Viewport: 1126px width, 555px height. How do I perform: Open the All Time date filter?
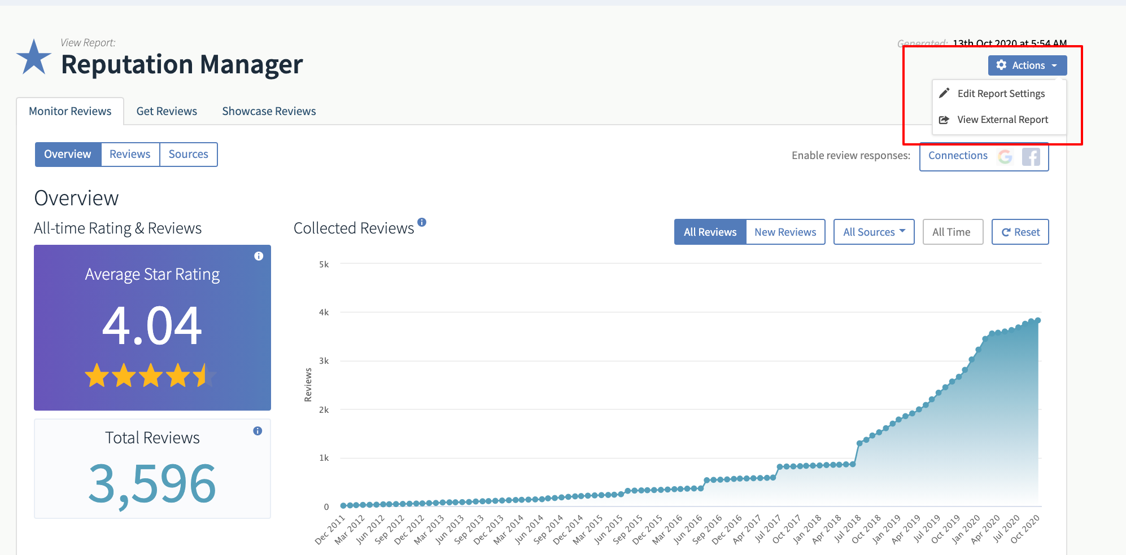tap(953, 231)
